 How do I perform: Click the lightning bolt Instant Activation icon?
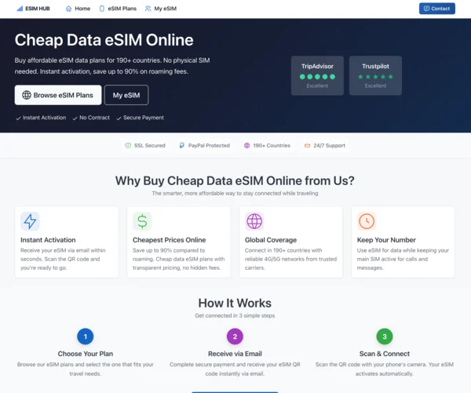point(30,221)
